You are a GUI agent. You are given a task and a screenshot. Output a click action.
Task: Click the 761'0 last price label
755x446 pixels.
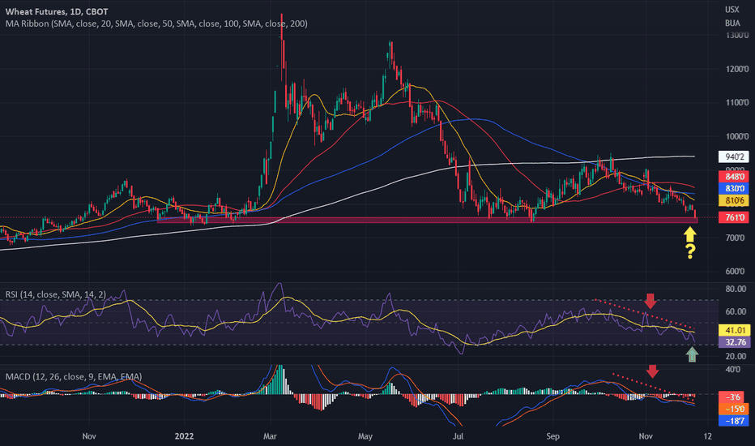click(734, 217)
